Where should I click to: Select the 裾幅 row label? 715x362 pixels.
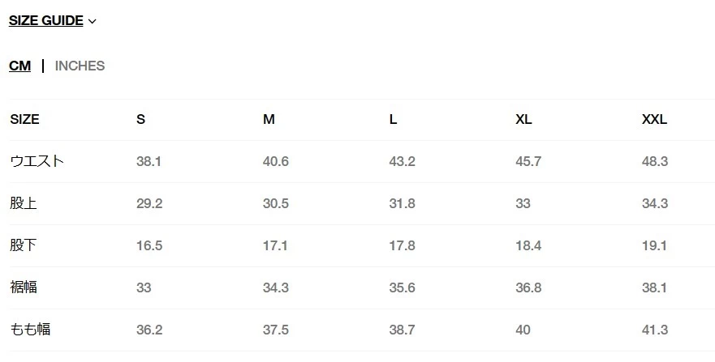point(24,287)
